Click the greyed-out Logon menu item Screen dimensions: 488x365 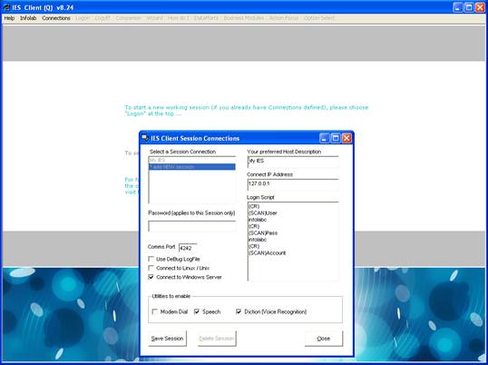83,18
